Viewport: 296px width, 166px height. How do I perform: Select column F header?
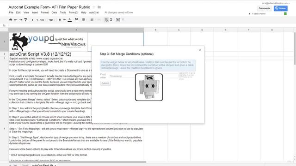tap(249, 30)
